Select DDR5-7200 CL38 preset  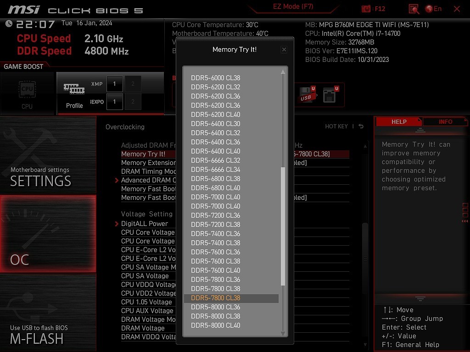coord(216,225)
